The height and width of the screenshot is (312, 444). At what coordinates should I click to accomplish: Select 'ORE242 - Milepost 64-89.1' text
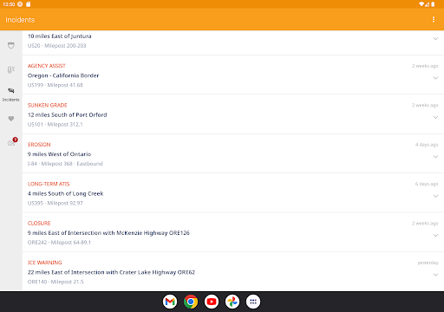tap(59, 243)
